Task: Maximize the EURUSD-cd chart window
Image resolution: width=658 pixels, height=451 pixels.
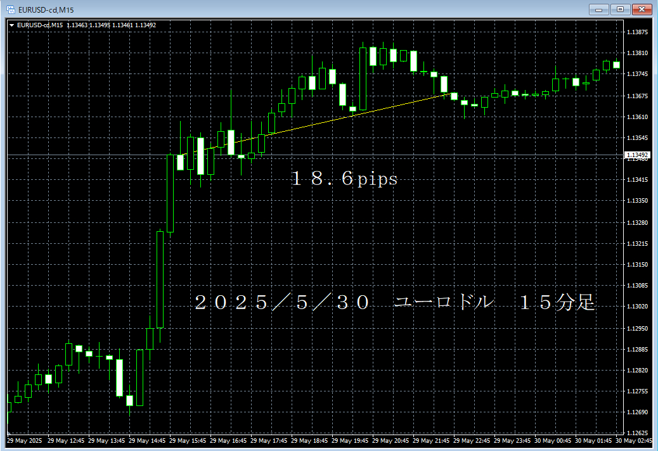Action: [x=619, y=9]
